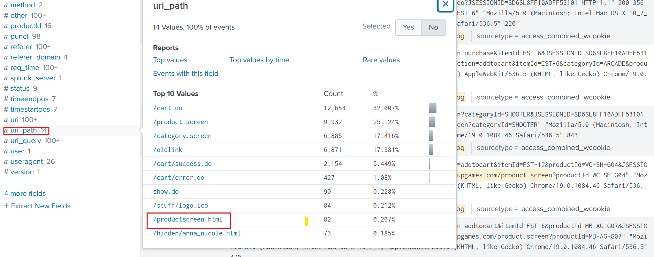Select /productscreen.html in value list
This screenshot has height=257, width=654.
pyautogui.click(x=188, y=219)
